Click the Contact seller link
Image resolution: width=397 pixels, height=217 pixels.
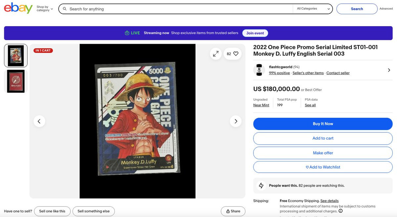[338, 73]
